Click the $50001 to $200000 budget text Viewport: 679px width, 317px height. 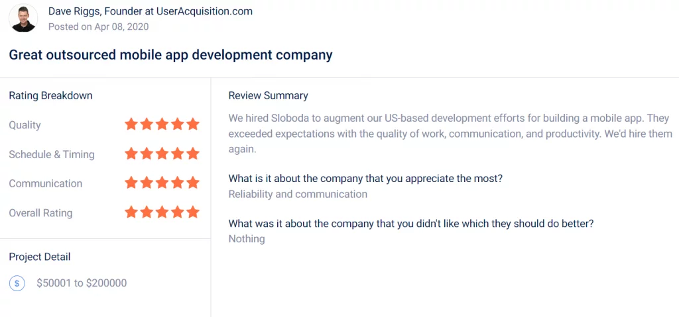coord(82,283)
